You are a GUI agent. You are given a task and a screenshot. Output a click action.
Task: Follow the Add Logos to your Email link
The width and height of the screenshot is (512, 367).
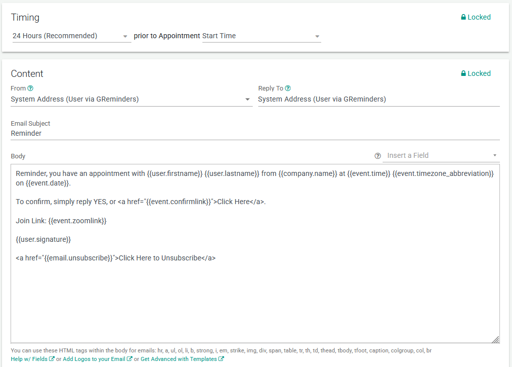coord(94,359)
